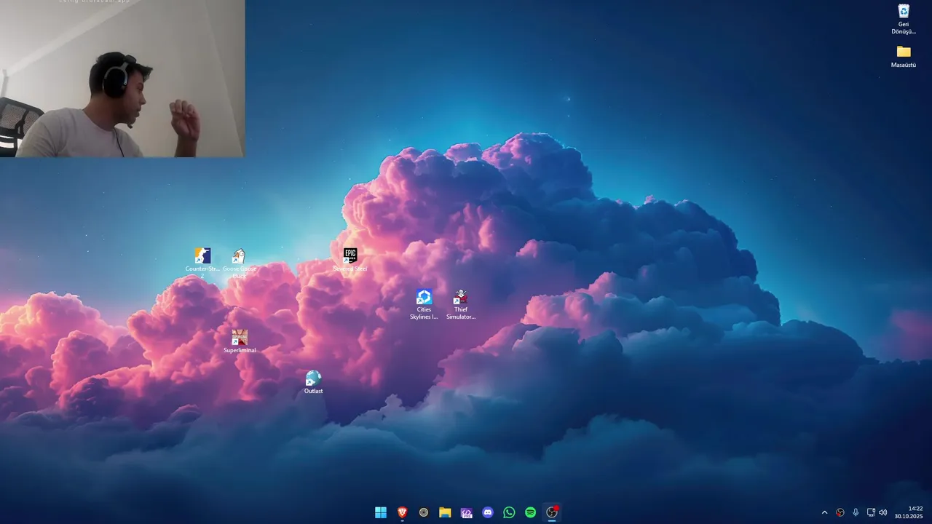Select the Epic Games Severed Steel shortcut
The image size is (932, 524).
coord(350,260)
